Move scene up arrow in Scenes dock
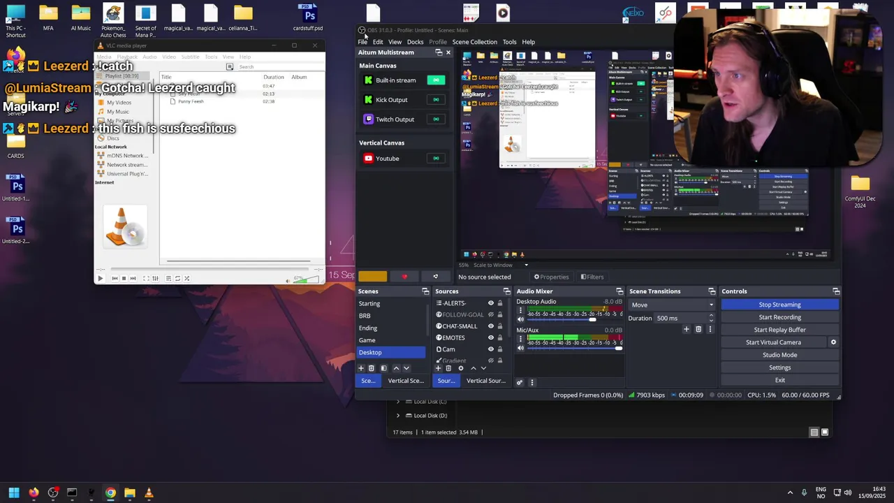894x503 pixels. [x=396, y=368]
